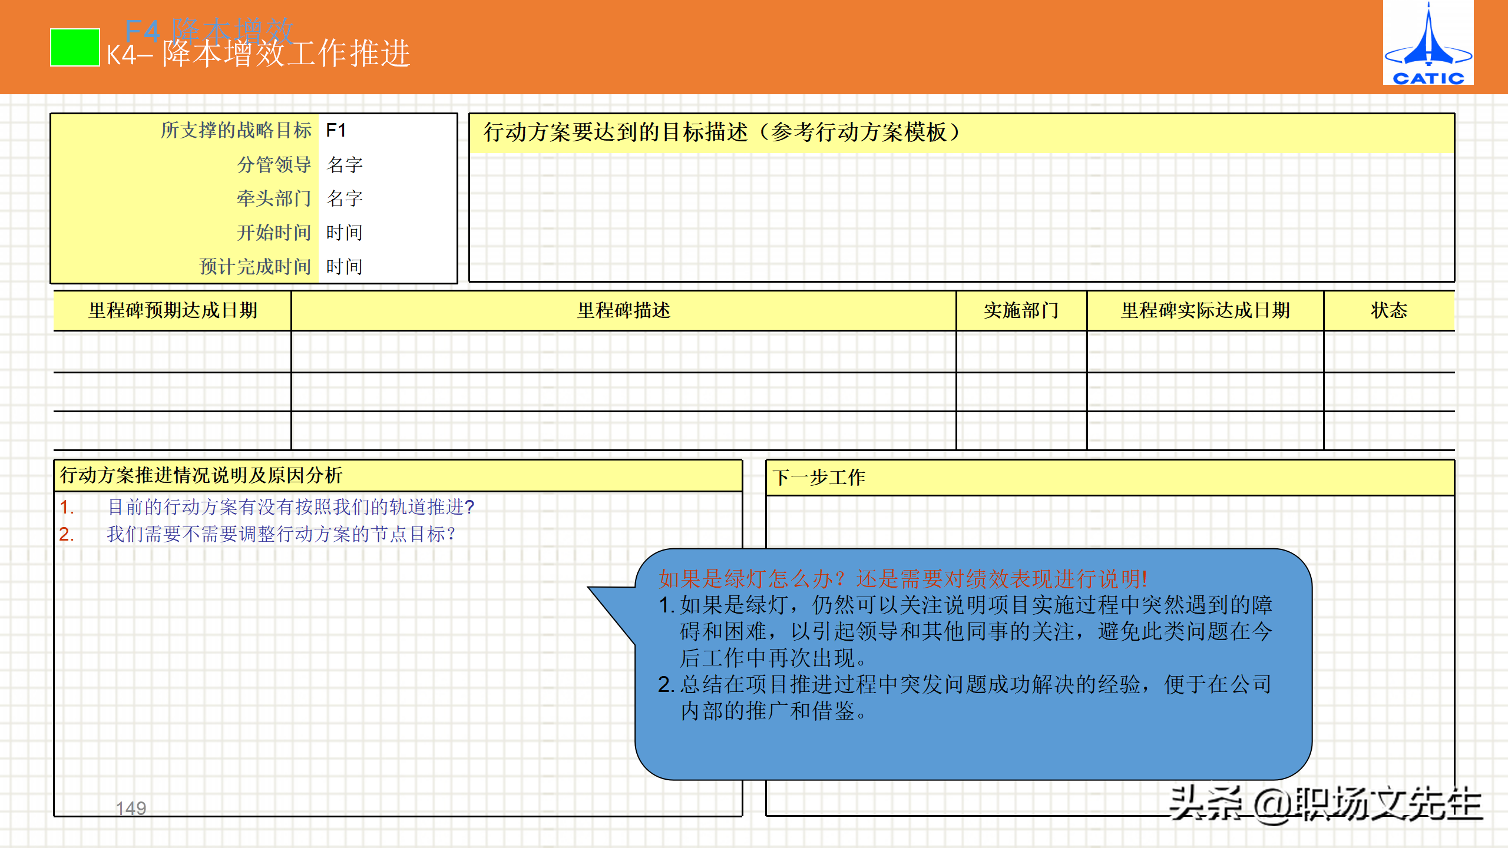Select the 分管领导 name field
Viewport: 1508px width, 848px height.
(345, 164)
